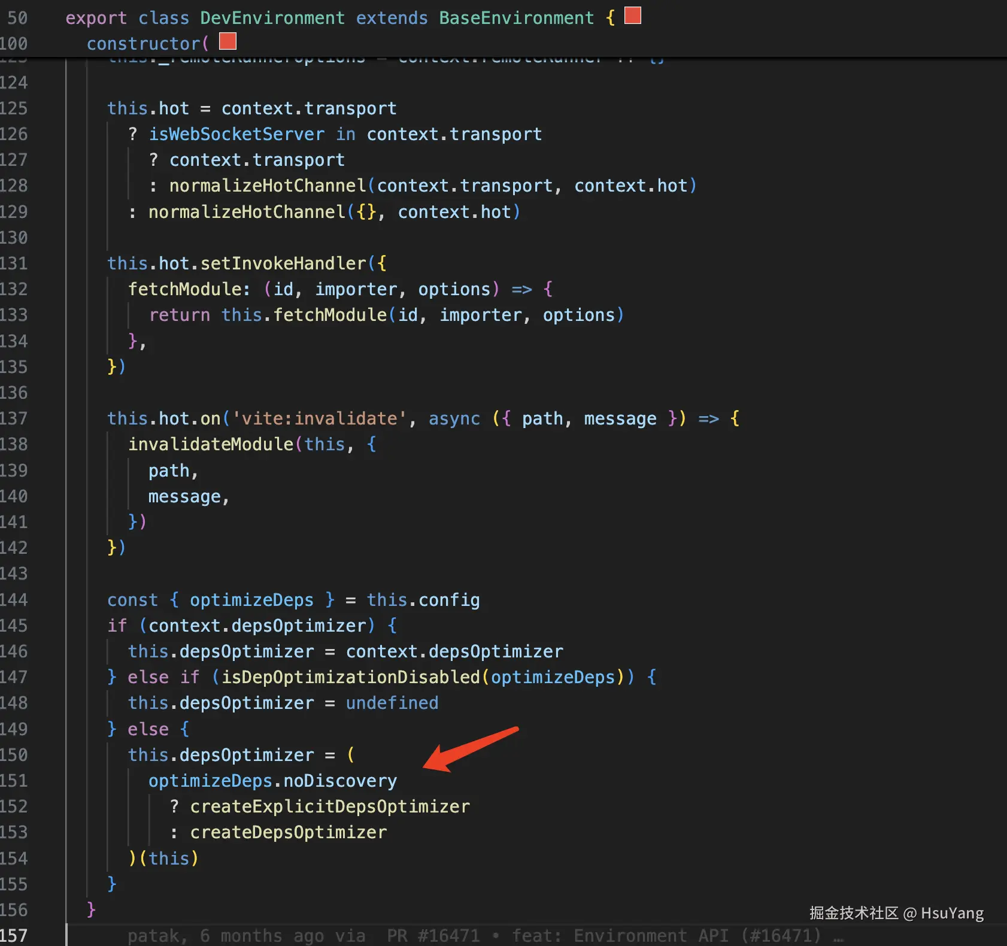The image size is (1007, 946).
Task: Open 'PR #16471' in the blame annotation
Action: point(433,936)
